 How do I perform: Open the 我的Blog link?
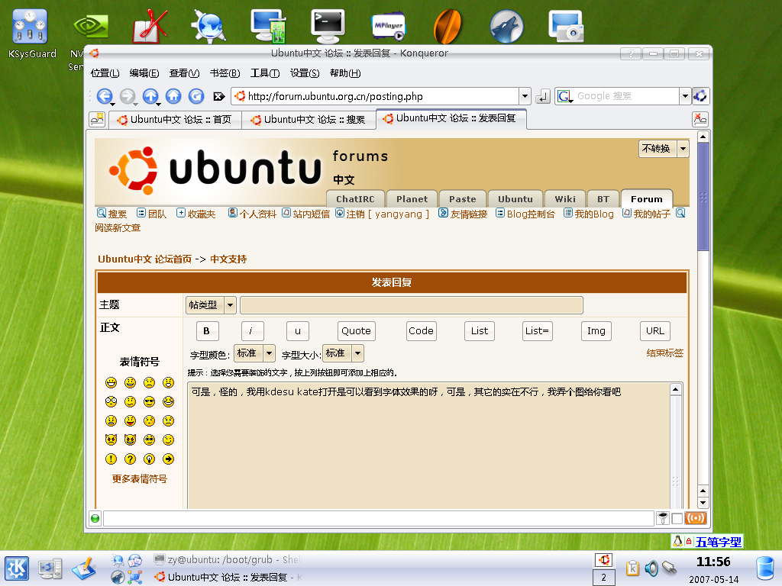pyautogui.click(x=594, y=214)
